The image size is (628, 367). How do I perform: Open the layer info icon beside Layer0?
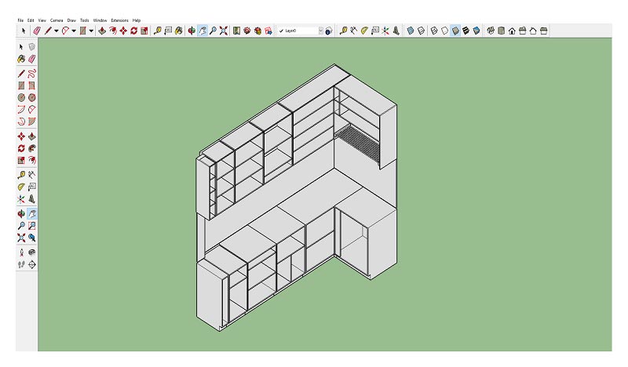point(329,31)
